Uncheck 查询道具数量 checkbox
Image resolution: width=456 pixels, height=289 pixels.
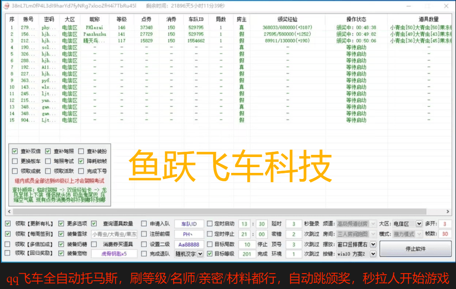pyautogui.click(x=94, y=223)
